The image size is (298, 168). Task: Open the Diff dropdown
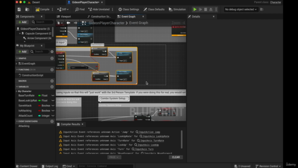(x=63, y=9)
